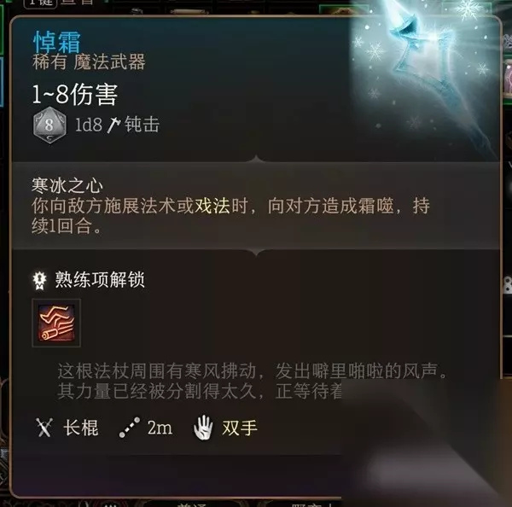This screenshot has height=507, width=512.
Task: Select the red unlocked weapon skill icon
Action: [x=56, y=323]
